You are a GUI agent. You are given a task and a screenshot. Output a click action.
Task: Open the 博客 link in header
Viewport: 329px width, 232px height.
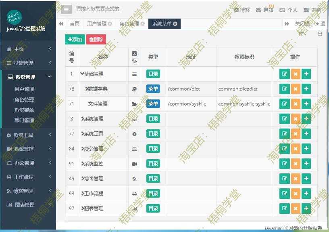pos(242,10)
